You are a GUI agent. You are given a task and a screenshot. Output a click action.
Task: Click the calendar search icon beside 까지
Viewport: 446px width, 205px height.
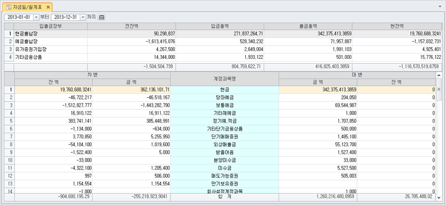click(102, 17)
